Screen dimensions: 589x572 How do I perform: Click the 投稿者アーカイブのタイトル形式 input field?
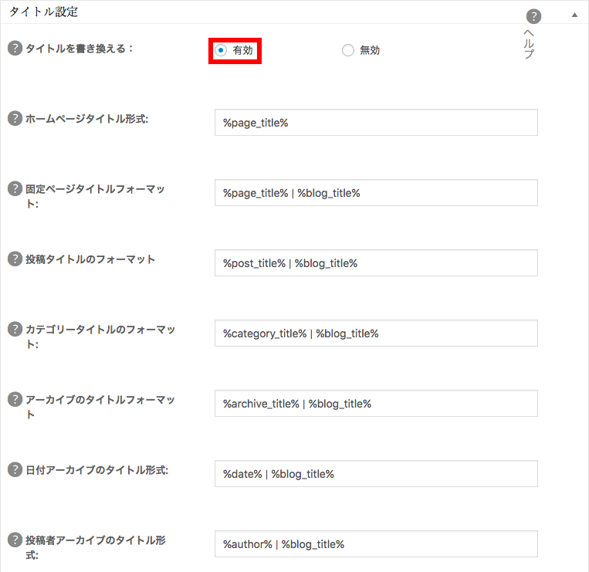pyautogui.click(x=376, y=544)
